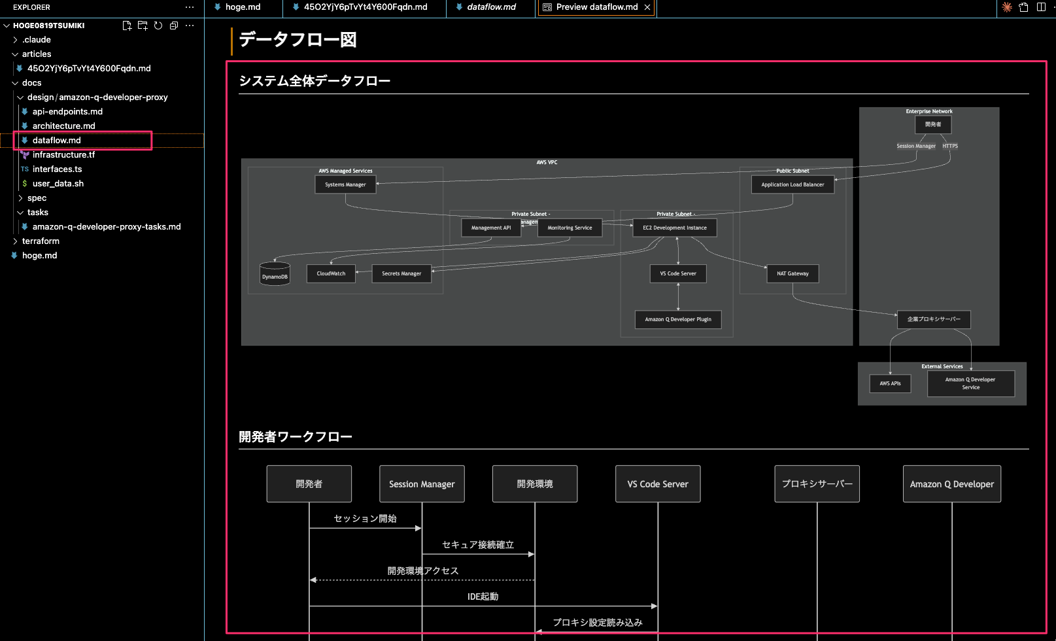The image size is (1056, 641).
Task: Create a new folder in the Explorer
Action: [143, 26]
